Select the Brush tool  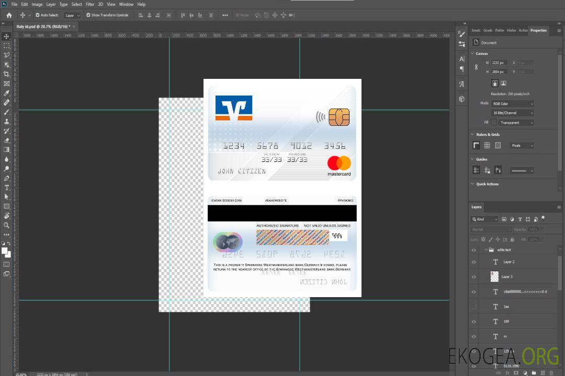6,112
